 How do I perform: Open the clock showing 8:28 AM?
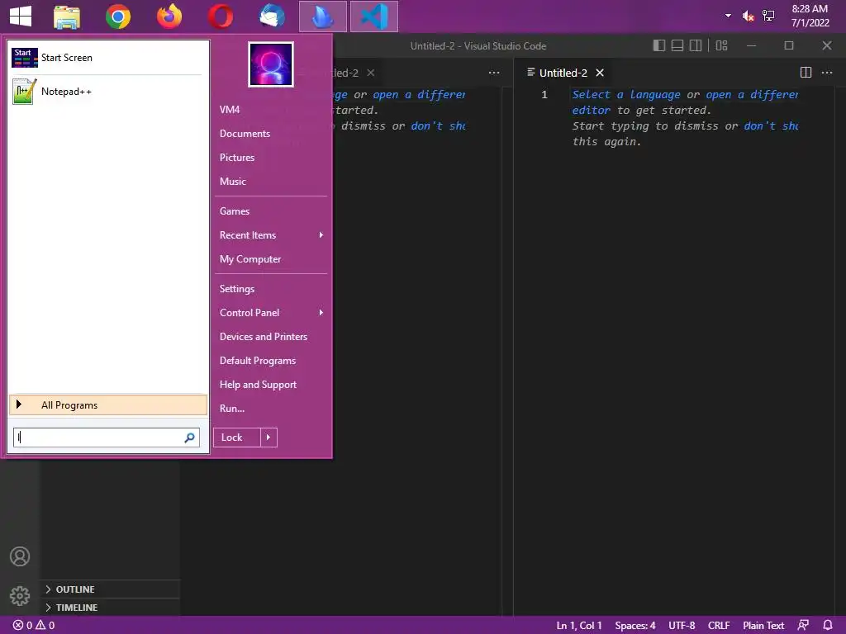[810, 16]
